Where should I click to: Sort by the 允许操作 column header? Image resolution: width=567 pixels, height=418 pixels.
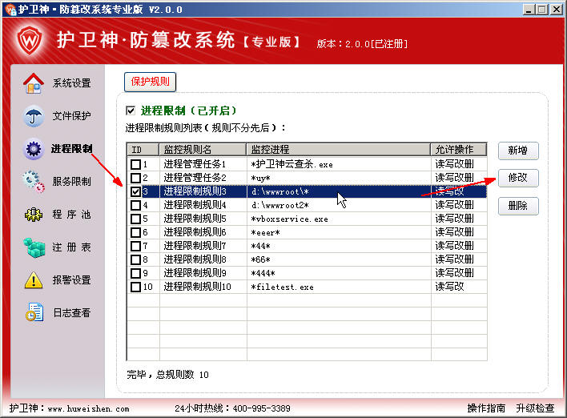(x=459, y=149)
